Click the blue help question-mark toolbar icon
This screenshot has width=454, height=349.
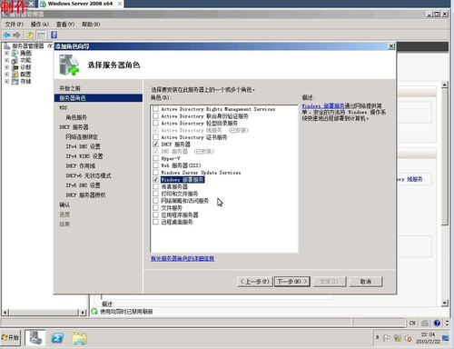coord(54,35)
